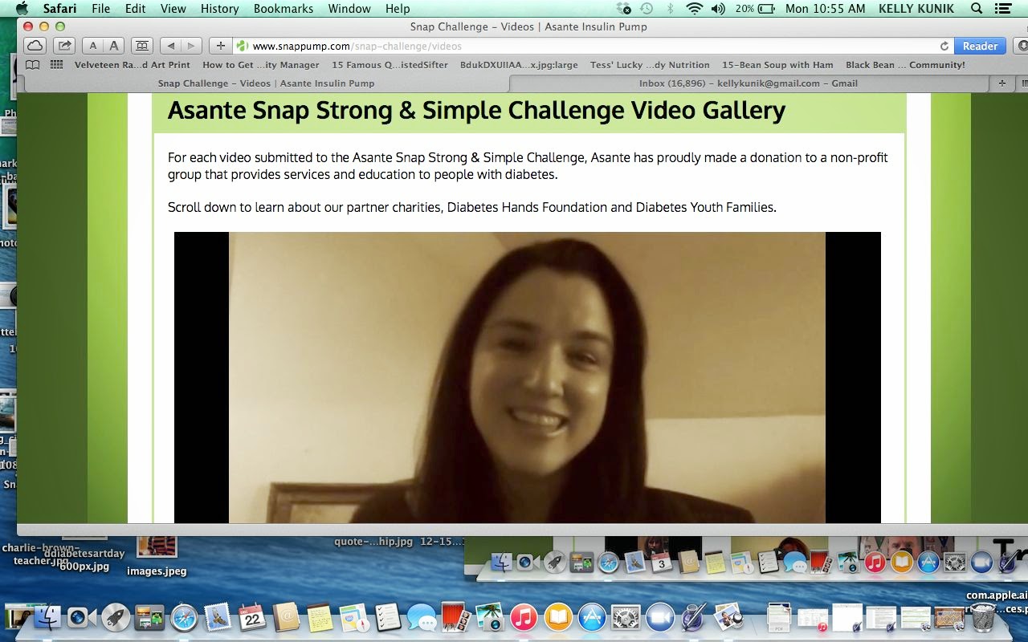The height and width of the screenshot is (642, 1028).
Task: Open Calendar showing 22 in the Dock
Action: click(x=251, y=617)
